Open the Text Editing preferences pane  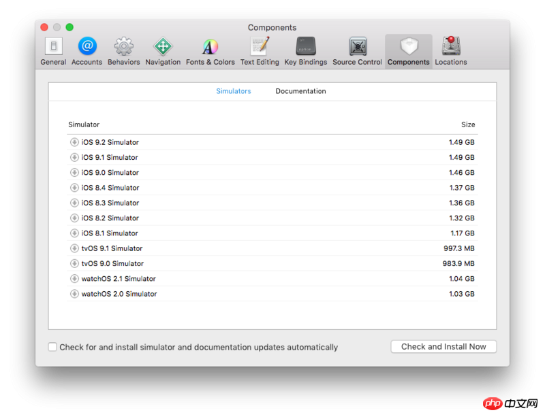tap(260, 52)
